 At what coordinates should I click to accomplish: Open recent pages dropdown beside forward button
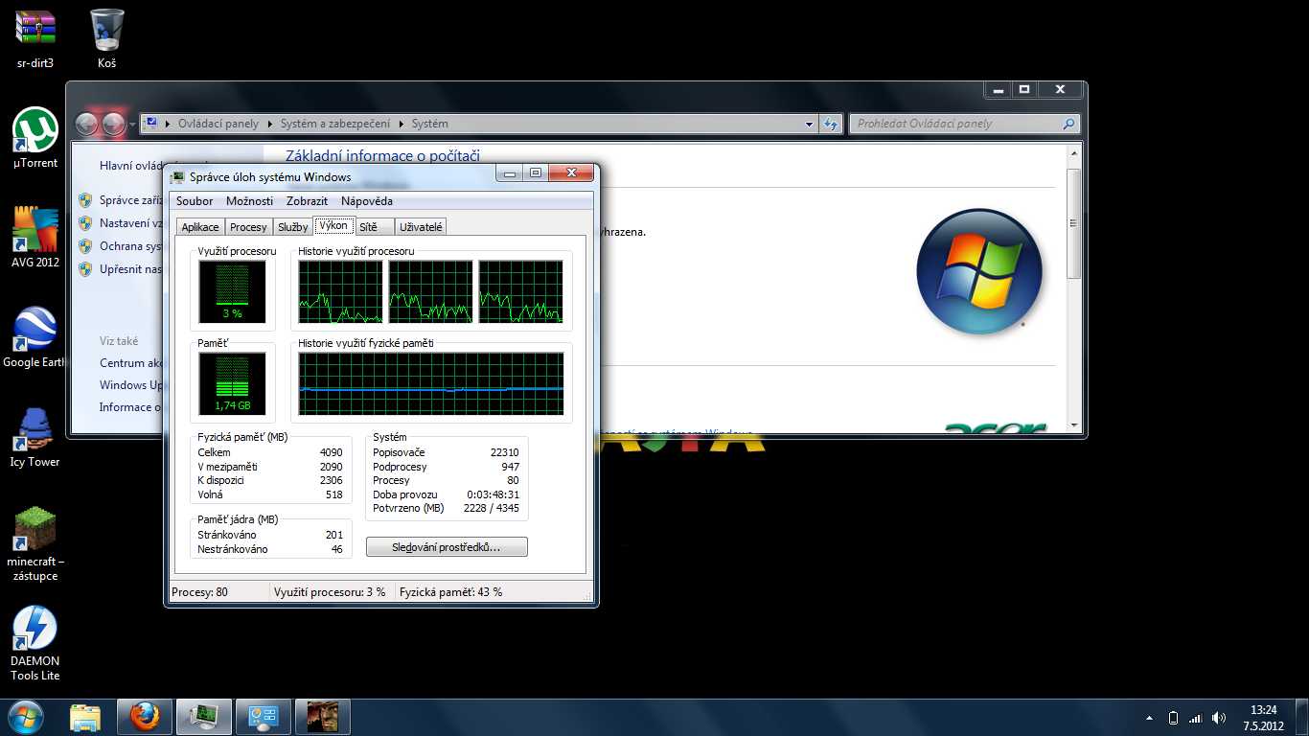click(x=132, y=125)
